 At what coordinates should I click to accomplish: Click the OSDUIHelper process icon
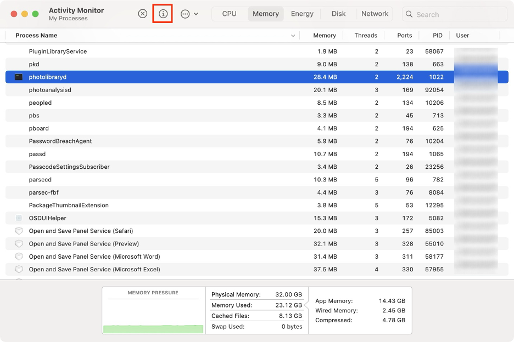[x=18, y=218]
